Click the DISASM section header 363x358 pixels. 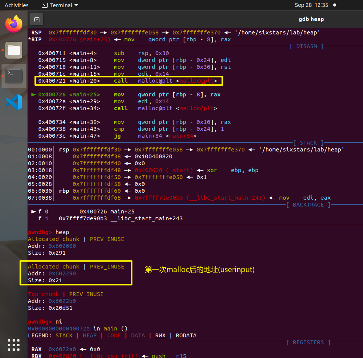coord(307,46)
